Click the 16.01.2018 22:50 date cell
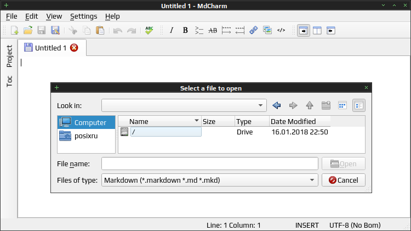411x231 pixels. 300,132
